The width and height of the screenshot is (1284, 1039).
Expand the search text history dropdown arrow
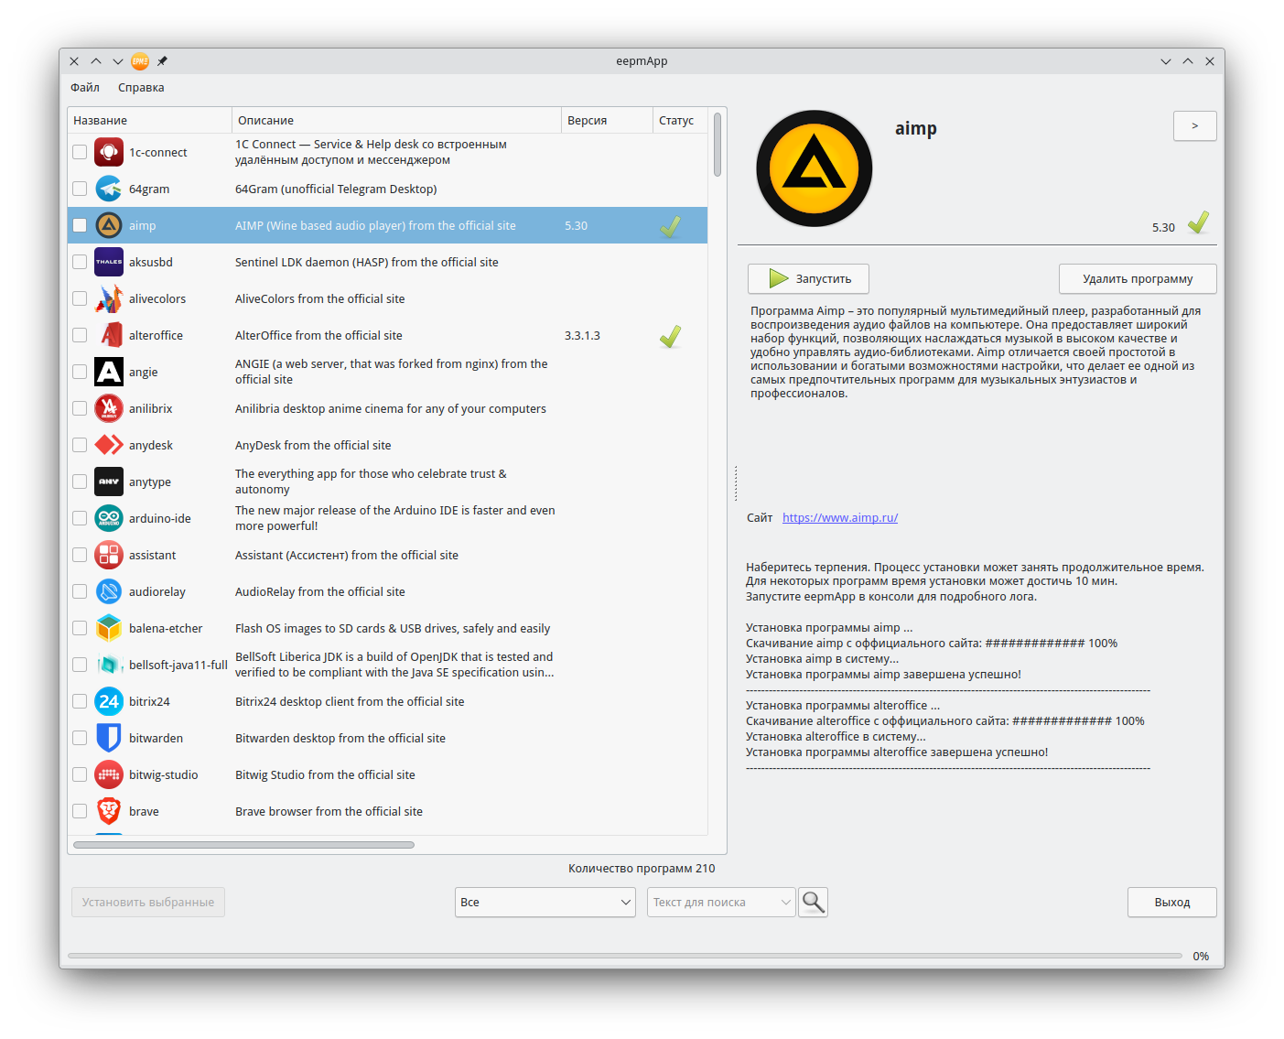click(785, 903)
